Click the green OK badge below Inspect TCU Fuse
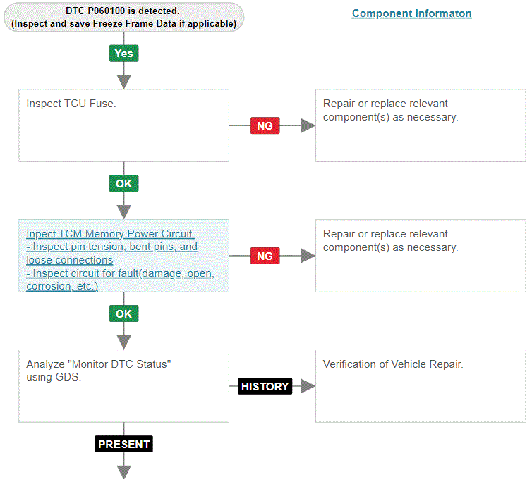This screenshot has height=482, width=532. pyautogui.click(x=123, y=183)
